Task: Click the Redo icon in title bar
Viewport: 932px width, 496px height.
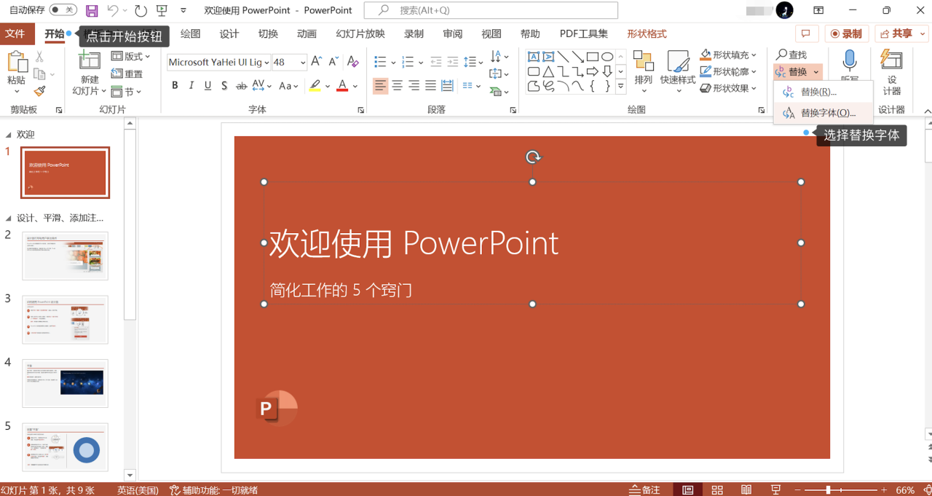Action: (141, 10)
